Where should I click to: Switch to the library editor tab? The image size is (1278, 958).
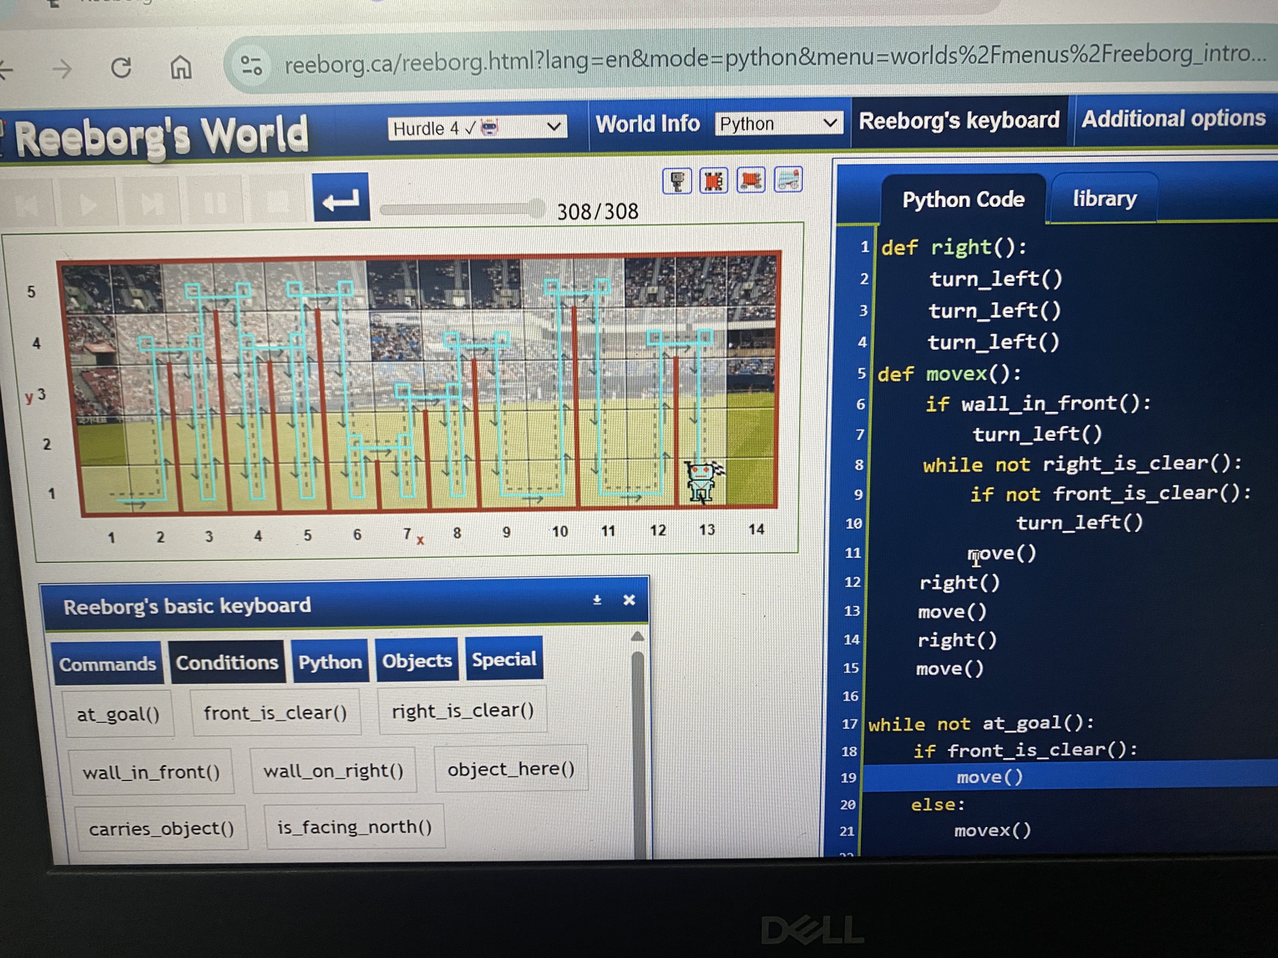tap(1104, 199)
